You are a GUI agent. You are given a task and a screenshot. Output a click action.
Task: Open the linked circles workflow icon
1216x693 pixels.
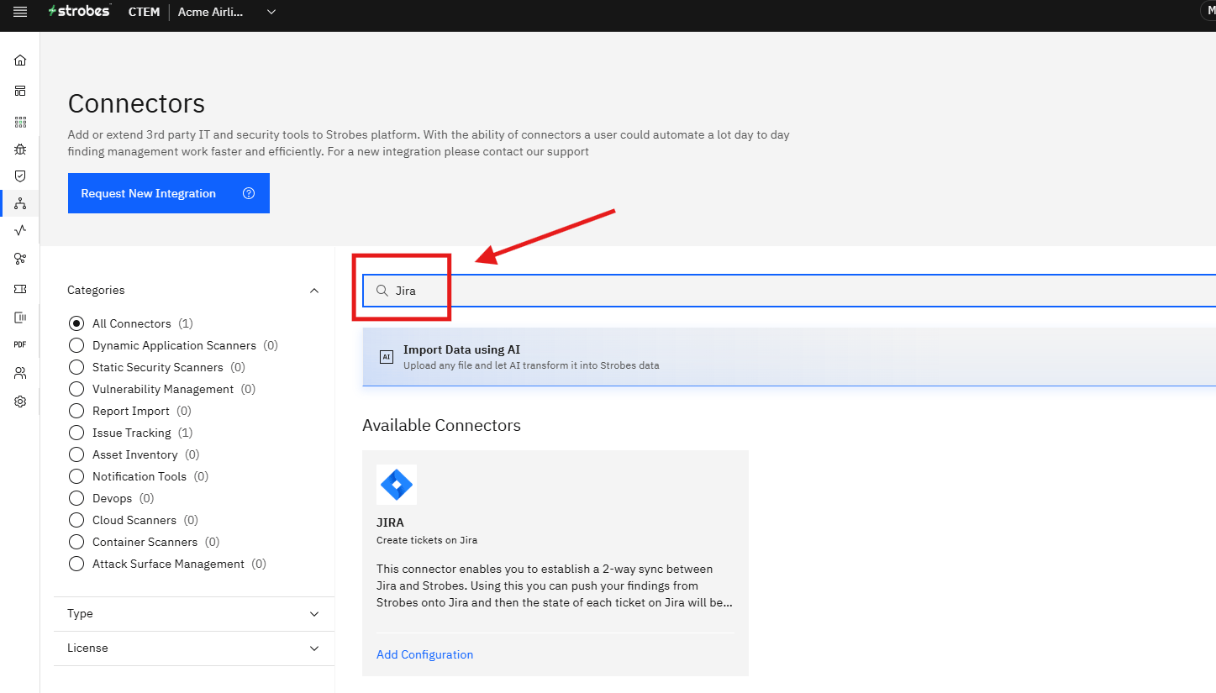pos(20,259)
